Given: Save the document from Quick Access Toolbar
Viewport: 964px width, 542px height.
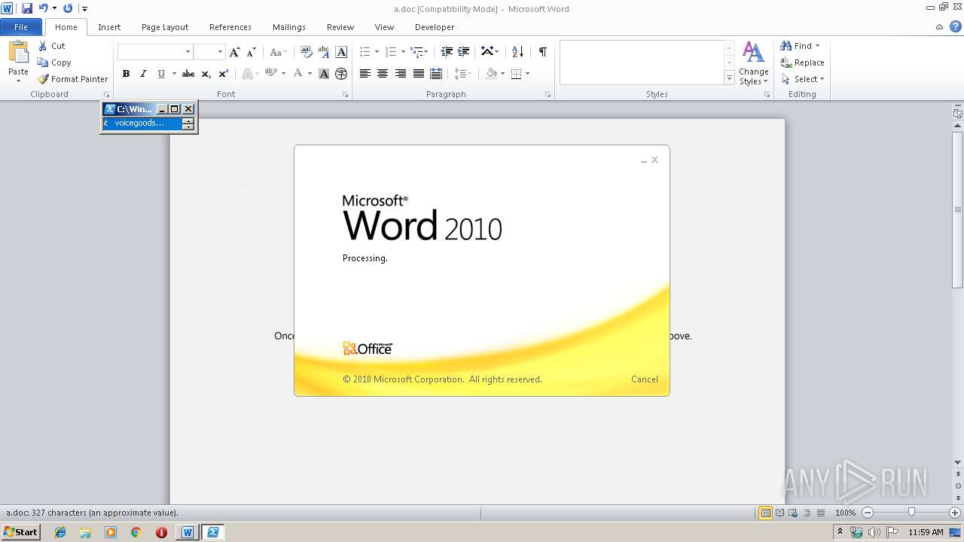Looking at the screenshot, I should pyautogui.click(x=27, y=8).
